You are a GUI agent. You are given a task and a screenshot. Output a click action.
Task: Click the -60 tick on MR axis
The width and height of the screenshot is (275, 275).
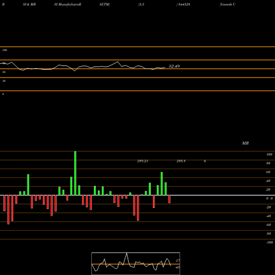pos(268,225)
